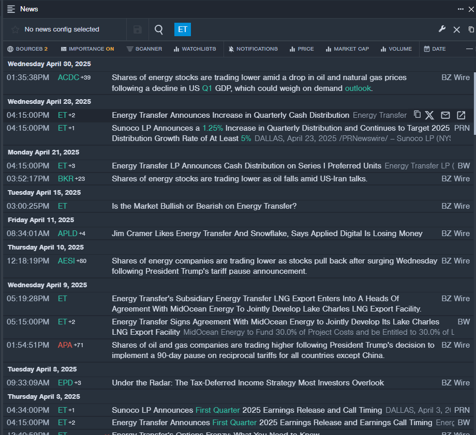This screenshot has width=476, height=435.
Task: Expand the +4 related tickers after APLD
Action: coord(82,234)
